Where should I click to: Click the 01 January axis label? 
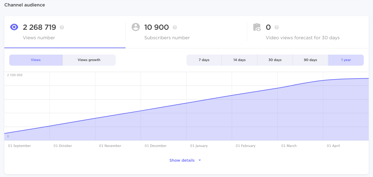click(x=199, y=146)
